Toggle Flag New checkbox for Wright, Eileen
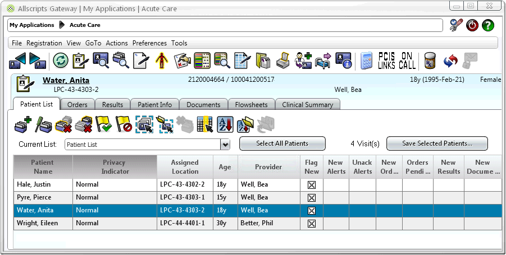The height and width of the screenshot is (255, 506). tap(312, 224)
